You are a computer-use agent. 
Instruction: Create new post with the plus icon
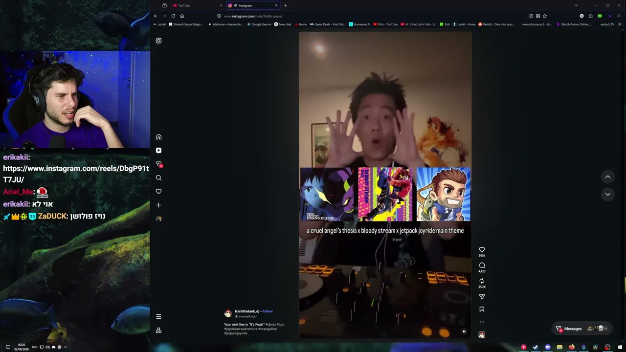[x=158, y=205]
